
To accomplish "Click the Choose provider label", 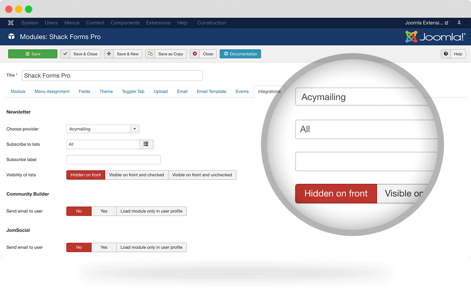I will [23, 129].
